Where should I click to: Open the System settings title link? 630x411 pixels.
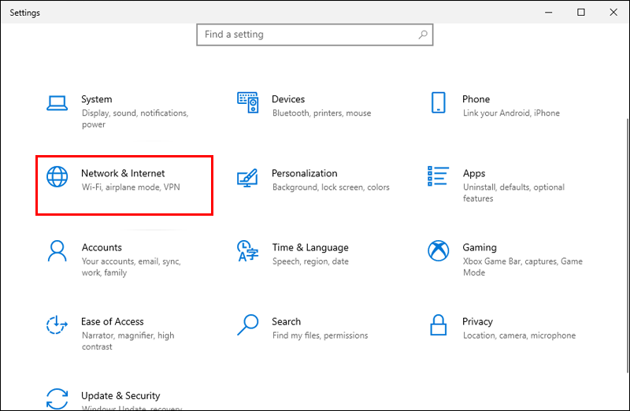(97, 99)
